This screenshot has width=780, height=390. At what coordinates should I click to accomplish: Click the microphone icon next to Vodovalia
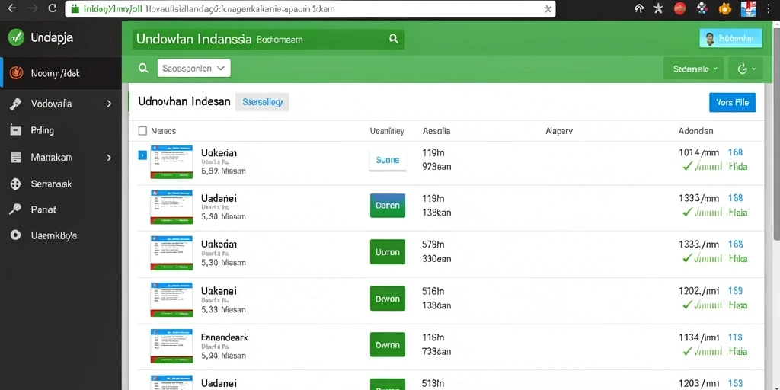[15, 104]
